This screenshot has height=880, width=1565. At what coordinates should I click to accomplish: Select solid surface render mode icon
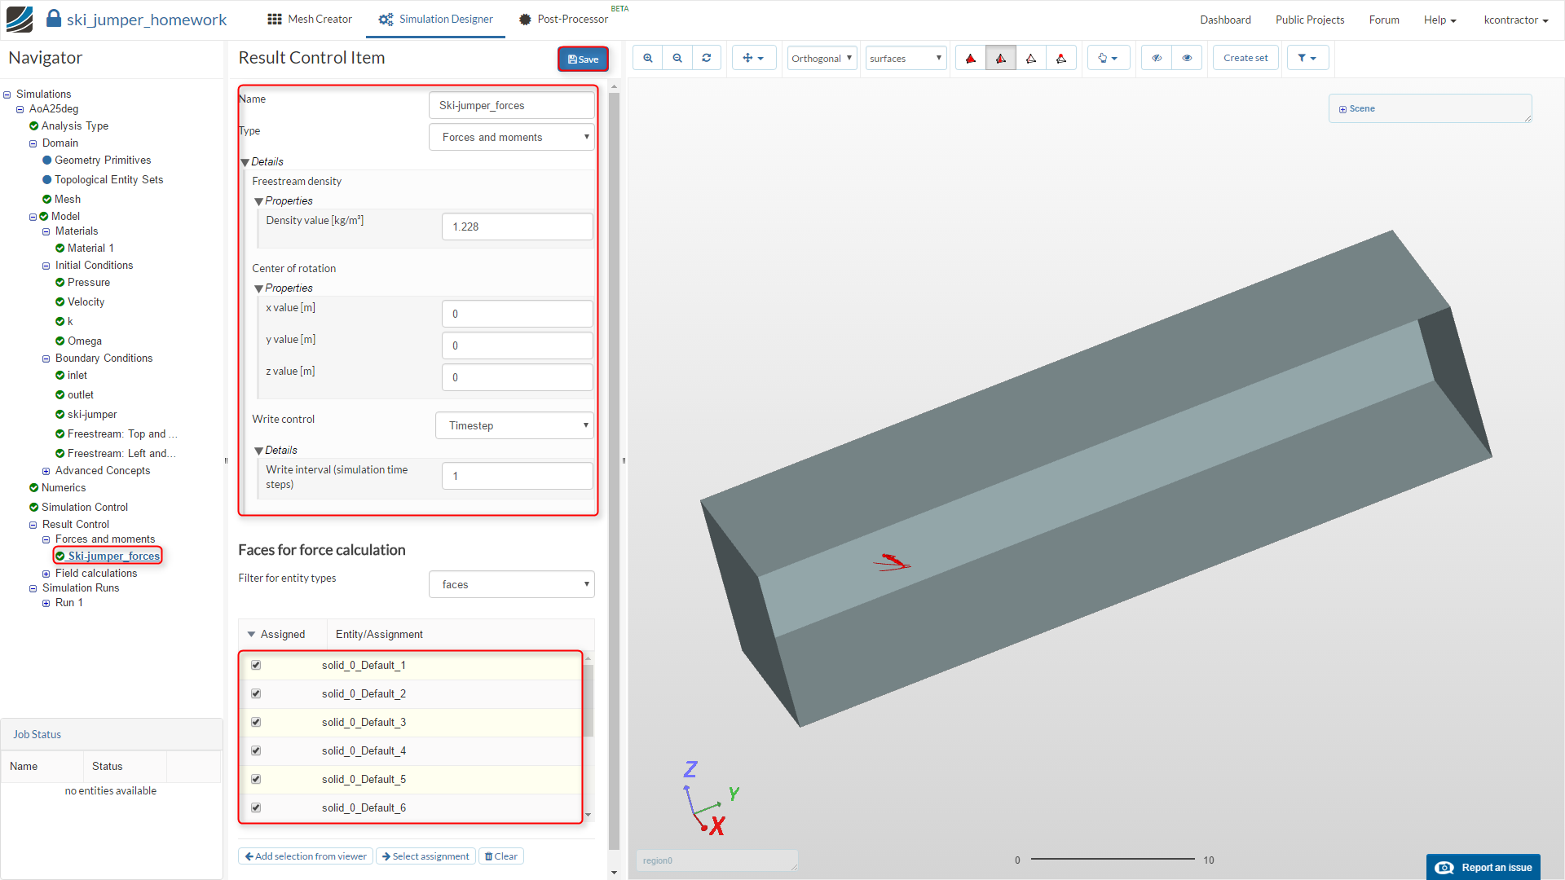click(x=971, y=58)
